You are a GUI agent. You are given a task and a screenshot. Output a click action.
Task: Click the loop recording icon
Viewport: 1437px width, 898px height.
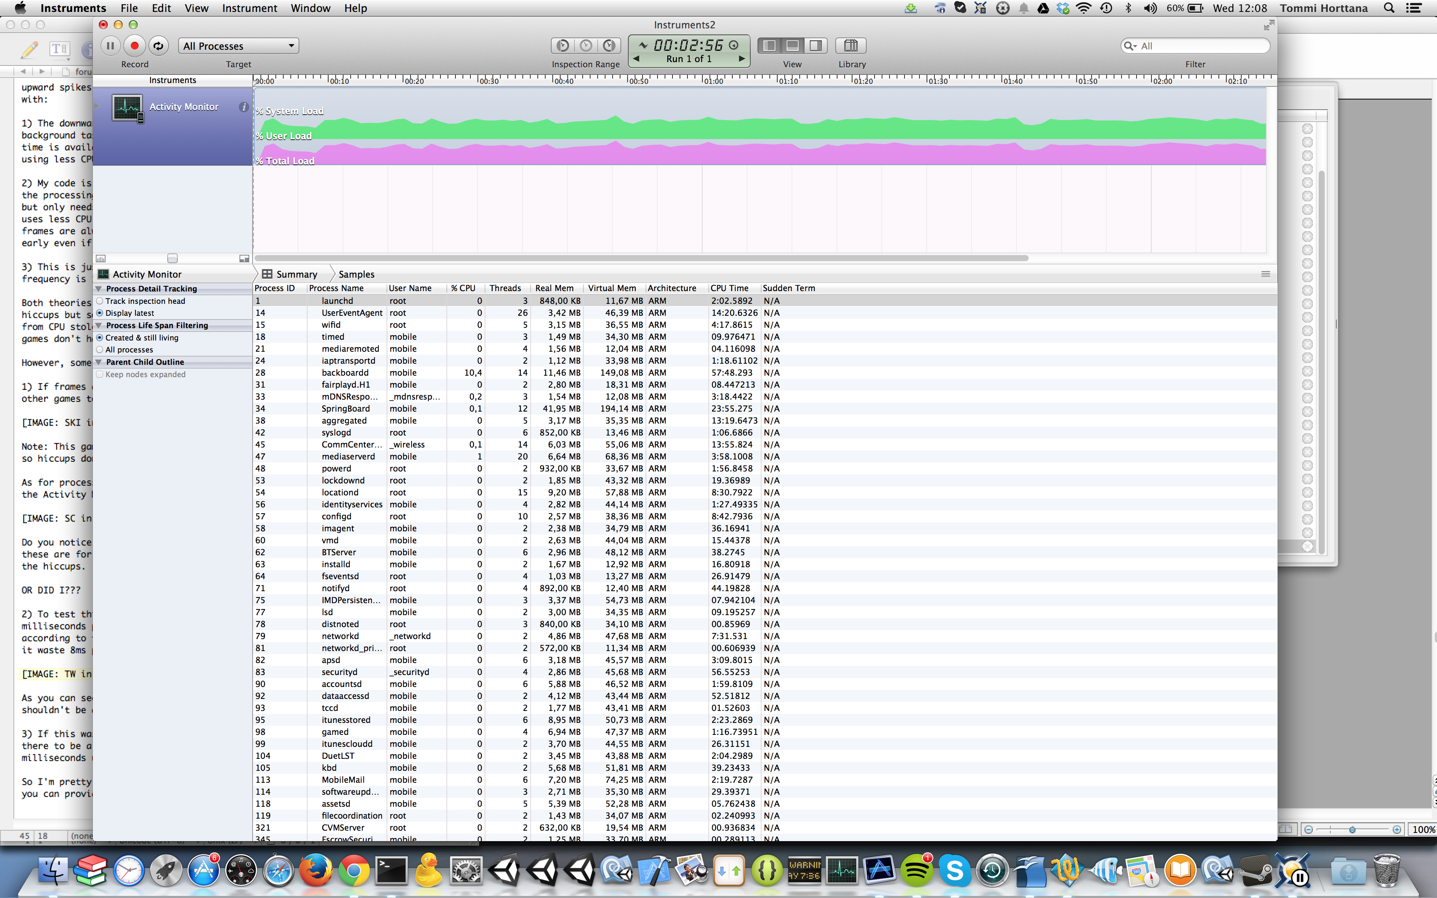click(158, 46)
